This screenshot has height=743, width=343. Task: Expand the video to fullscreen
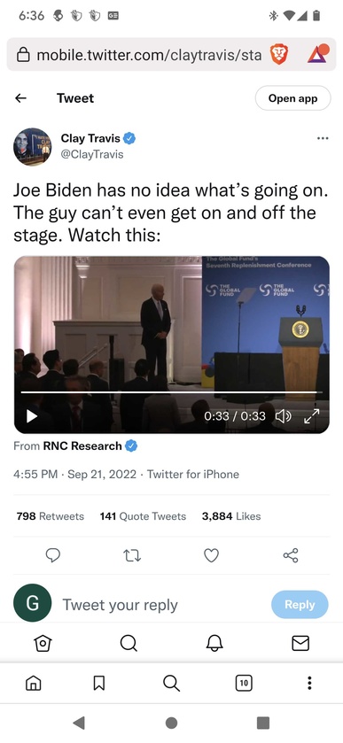[312, 416]
